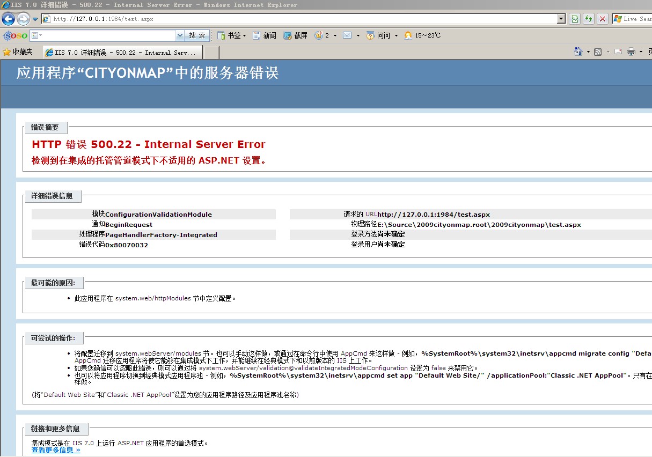This screenshot has height=457, width=652.
Task: Click the 截屏 screenshot toolbar button
Action: click(295, 35)
